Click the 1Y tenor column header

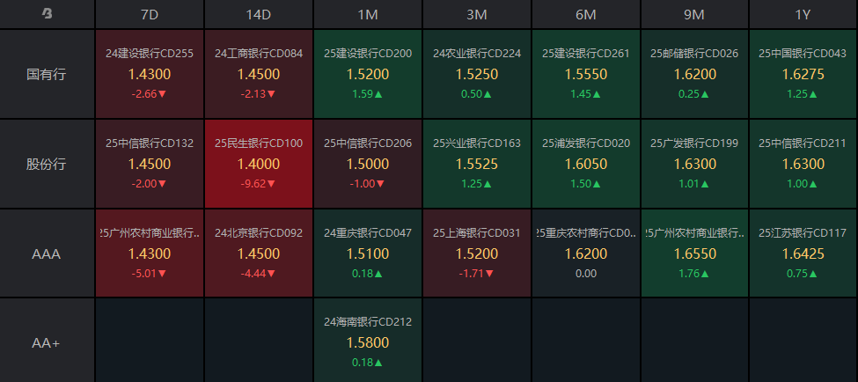coord(803,14)
